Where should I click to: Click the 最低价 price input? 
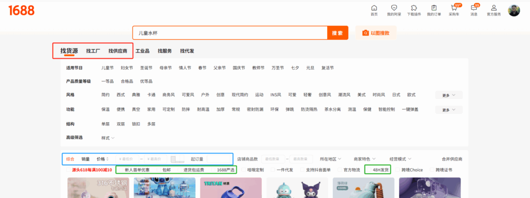(127, 159)
